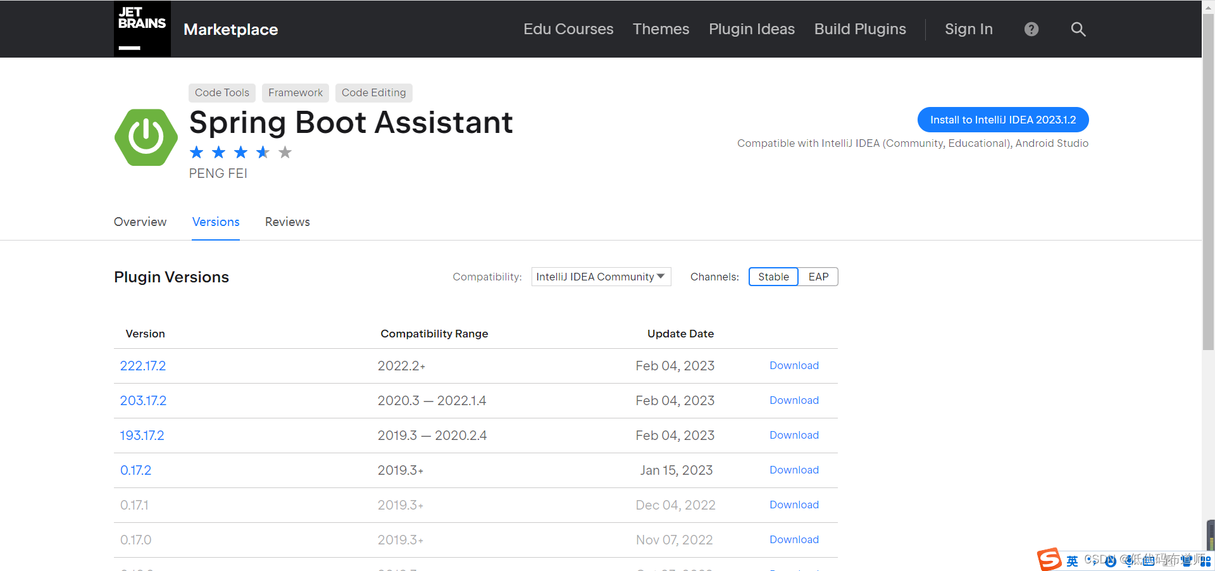Screen dimensions: 1215x571
Task: Toggle the 英 input language indicator
Action: pyautogui.click(x=1072, y=561)
